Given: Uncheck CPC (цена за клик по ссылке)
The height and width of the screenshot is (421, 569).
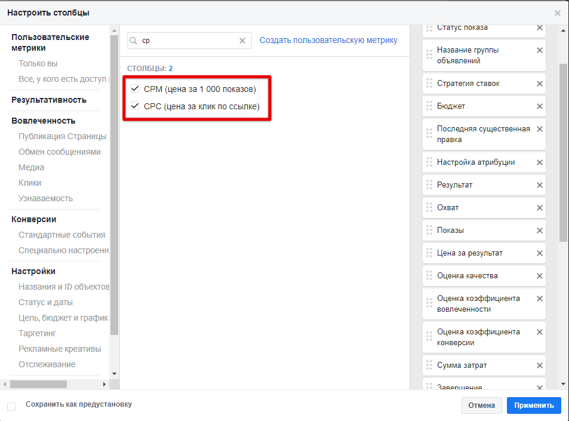Looking at the screenshot, I should (135, 107).
